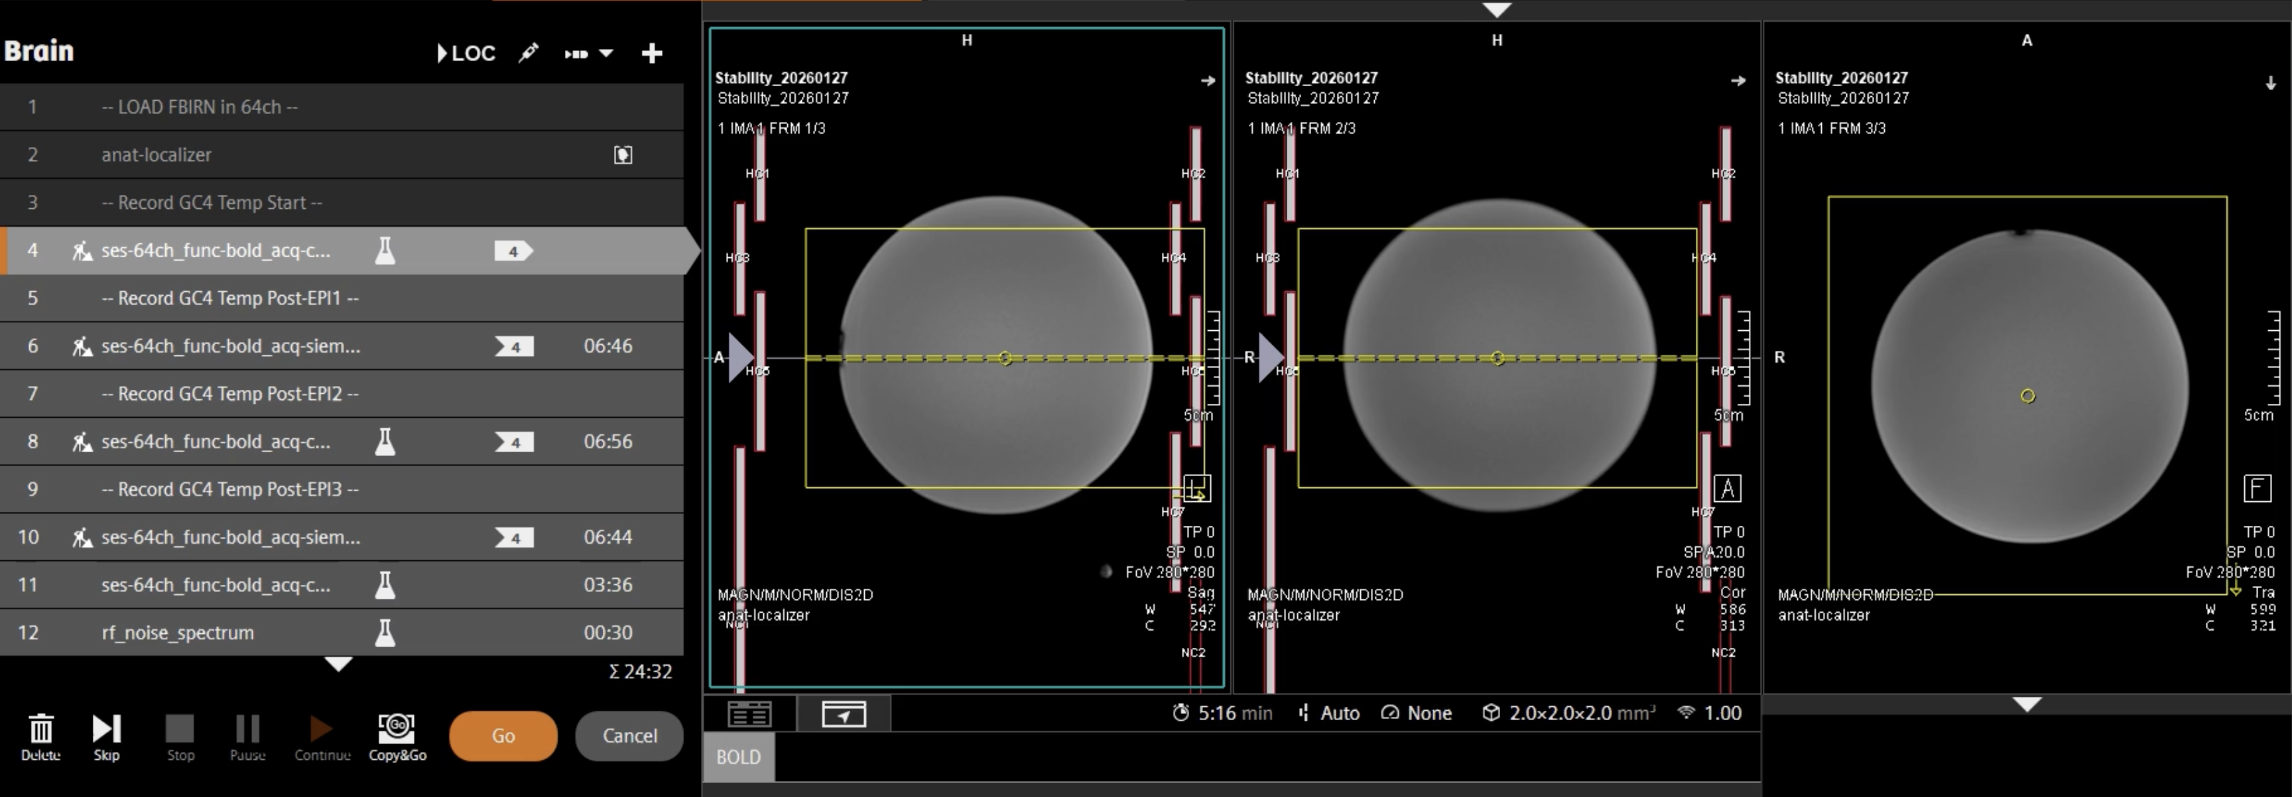
Task: Select row 6 duration 06:46
Action: (x=607, y=346)
